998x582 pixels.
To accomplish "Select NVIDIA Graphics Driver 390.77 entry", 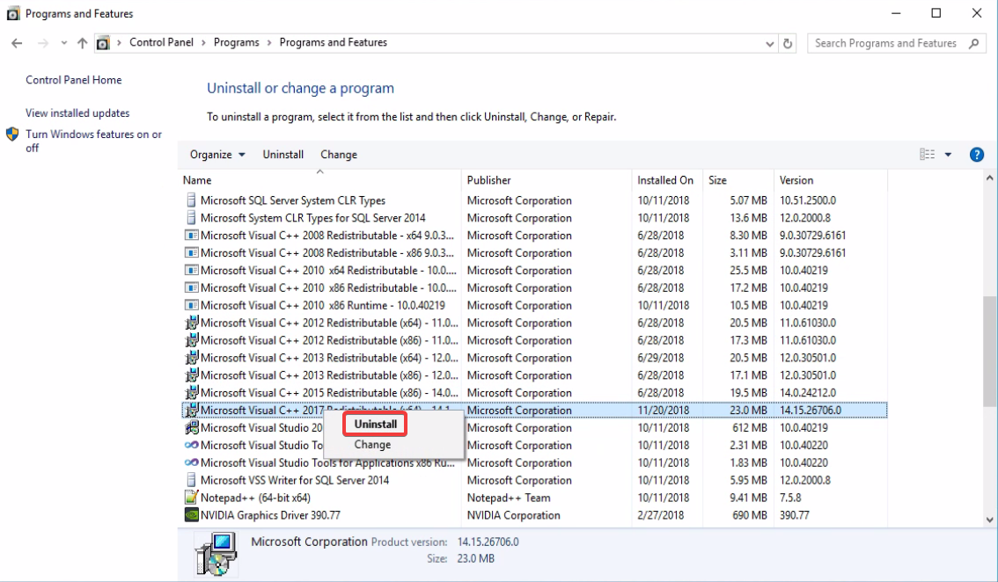I will [x=270, y=515].
